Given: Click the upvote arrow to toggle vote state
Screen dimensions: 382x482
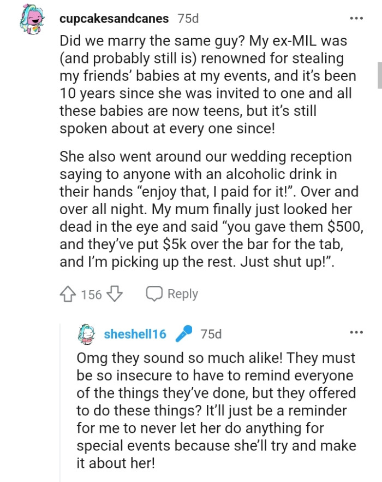Looking at the screenshot, I should [68, 294].
